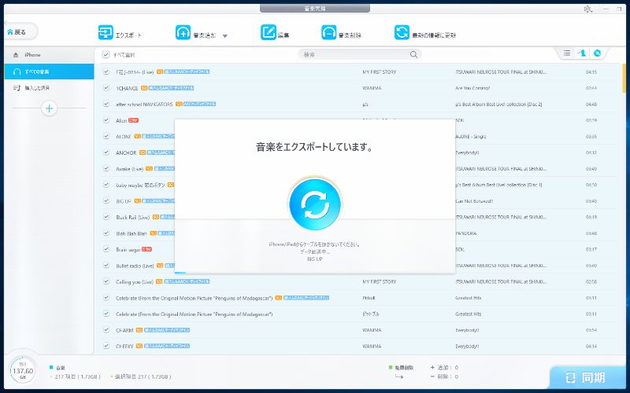Add a new playlist with the plus button
Image resolution: width=630 pixels, height=393 pixels.
pos(49,108)
